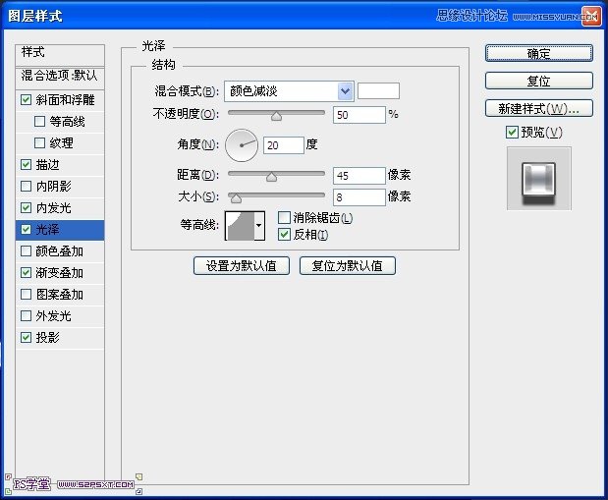Select the 投影 drop shadow row
Screen dimensions: 608x500
(60, 338)
